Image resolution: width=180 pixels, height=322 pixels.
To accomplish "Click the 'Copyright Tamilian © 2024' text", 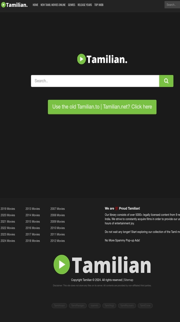I will (x=86, y=280).
